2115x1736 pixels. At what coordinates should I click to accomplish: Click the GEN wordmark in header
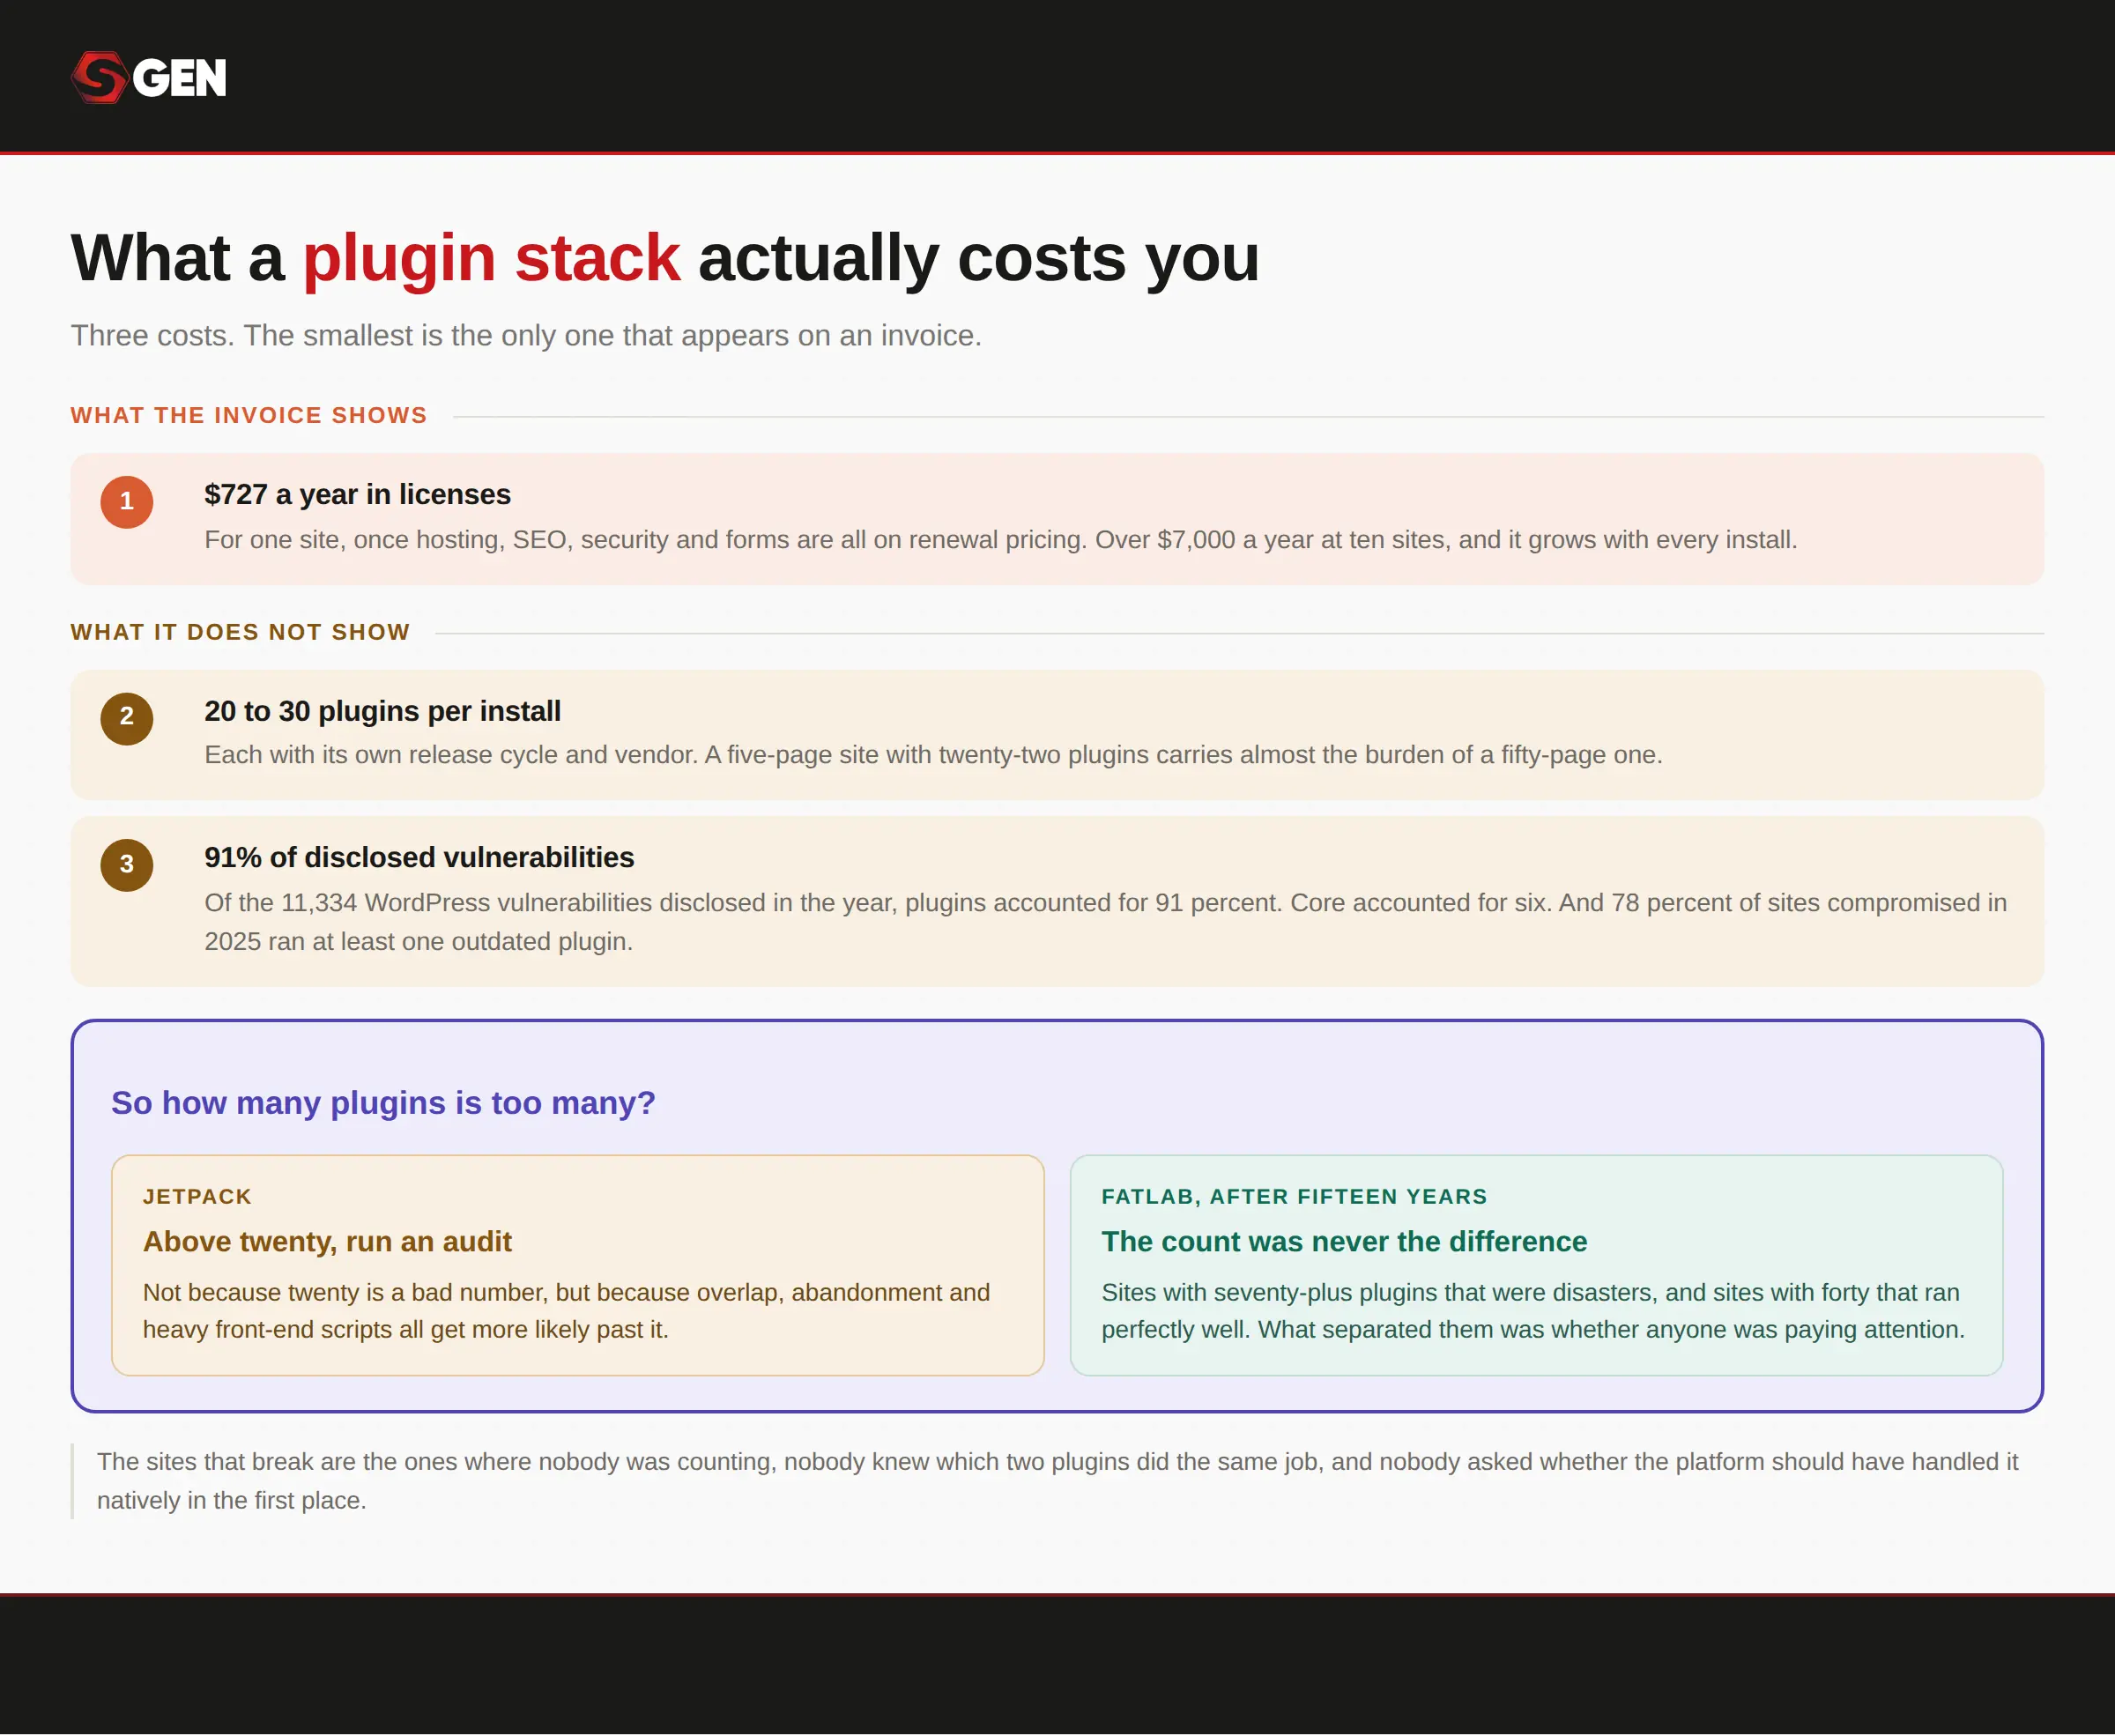(x=180, y=78)
